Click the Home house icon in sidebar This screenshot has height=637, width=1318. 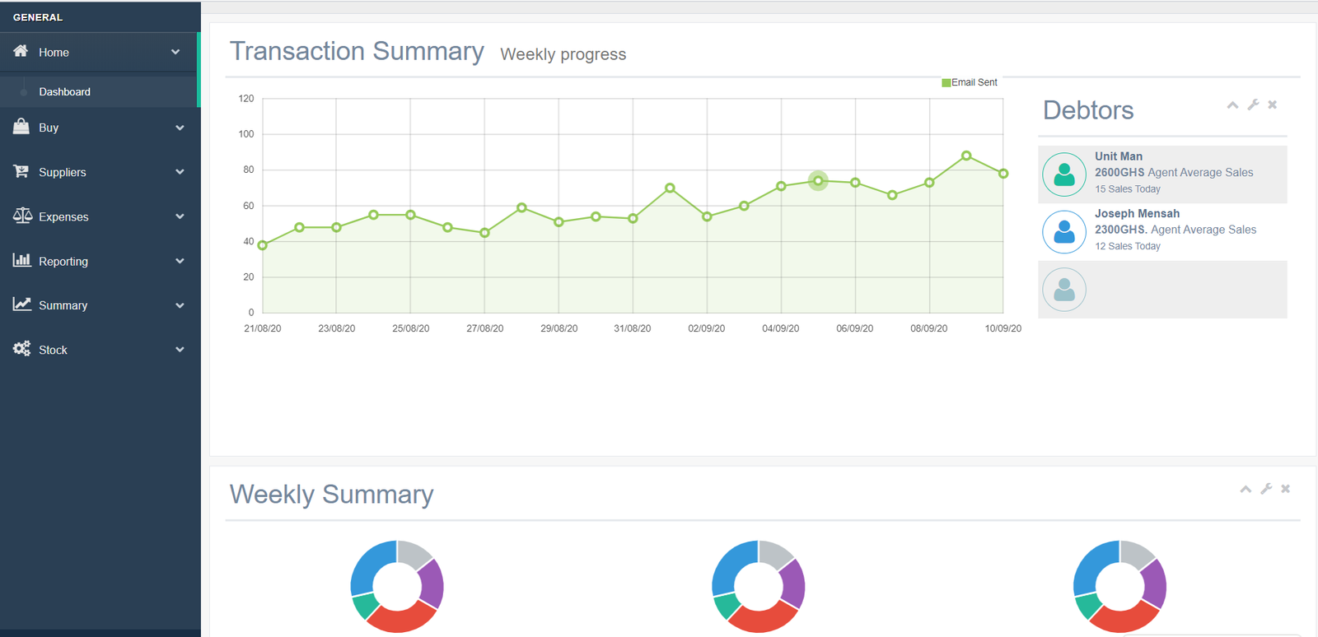coord(21,51)
